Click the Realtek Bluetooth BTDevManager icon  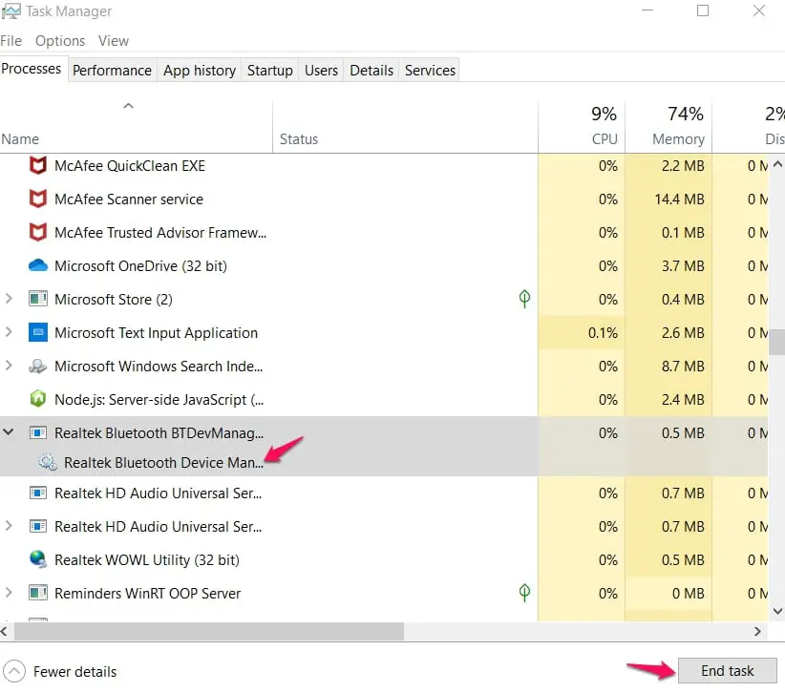(38, 432)
